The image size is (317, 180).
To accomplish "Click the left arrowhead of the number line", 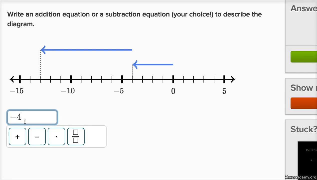I will [12, 79].
